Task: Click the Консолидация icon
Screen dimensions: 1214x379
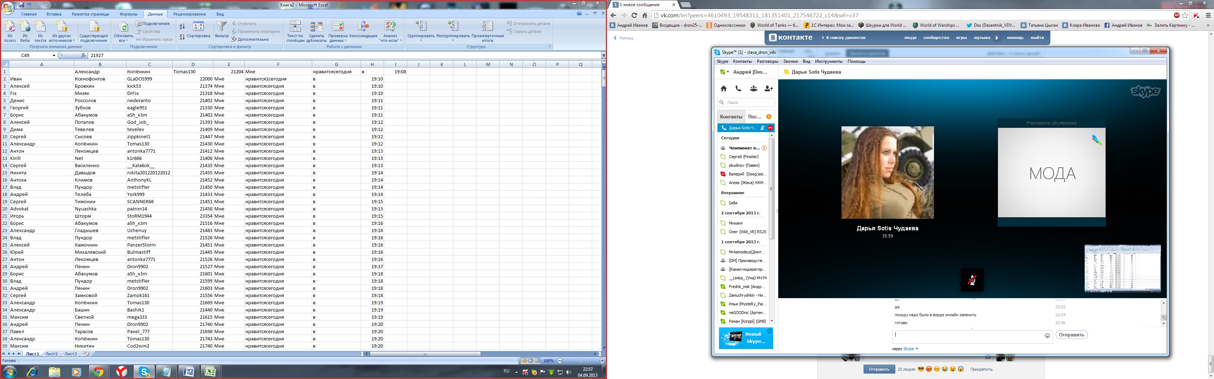Action: [x=363, y=30]
